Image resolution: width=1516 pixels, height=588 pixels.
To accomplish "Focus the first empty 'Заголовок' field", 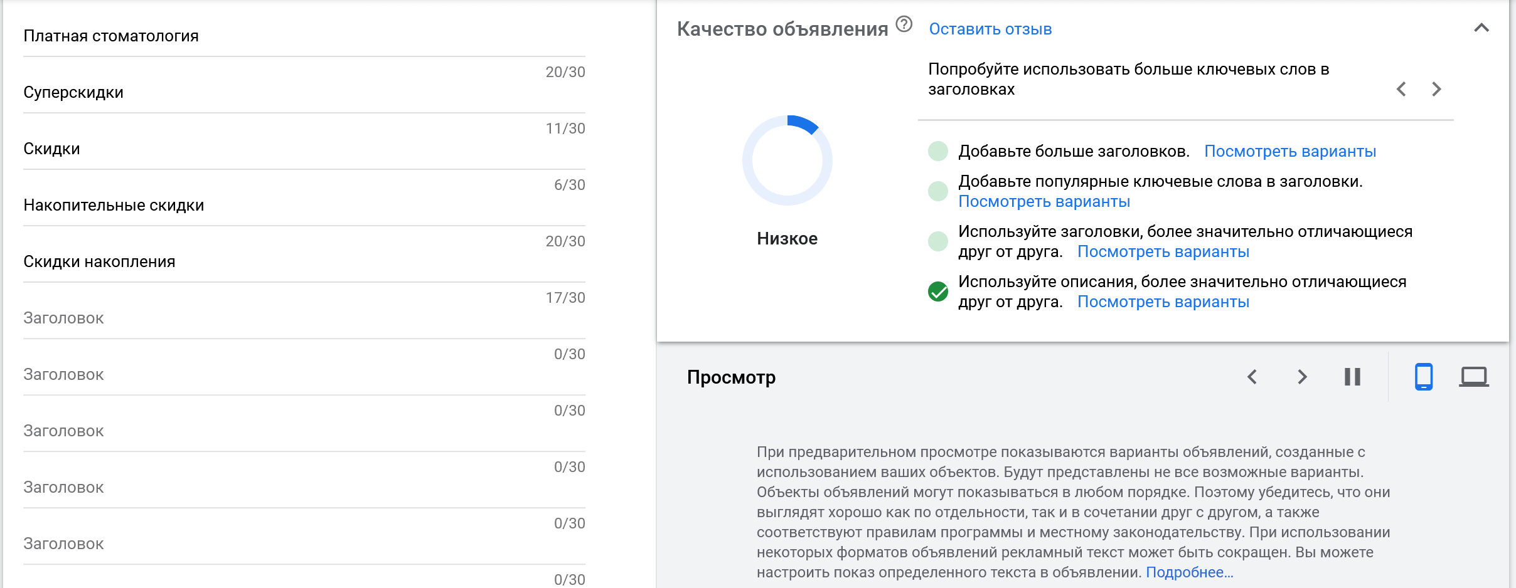I will (x=304, y=318).
